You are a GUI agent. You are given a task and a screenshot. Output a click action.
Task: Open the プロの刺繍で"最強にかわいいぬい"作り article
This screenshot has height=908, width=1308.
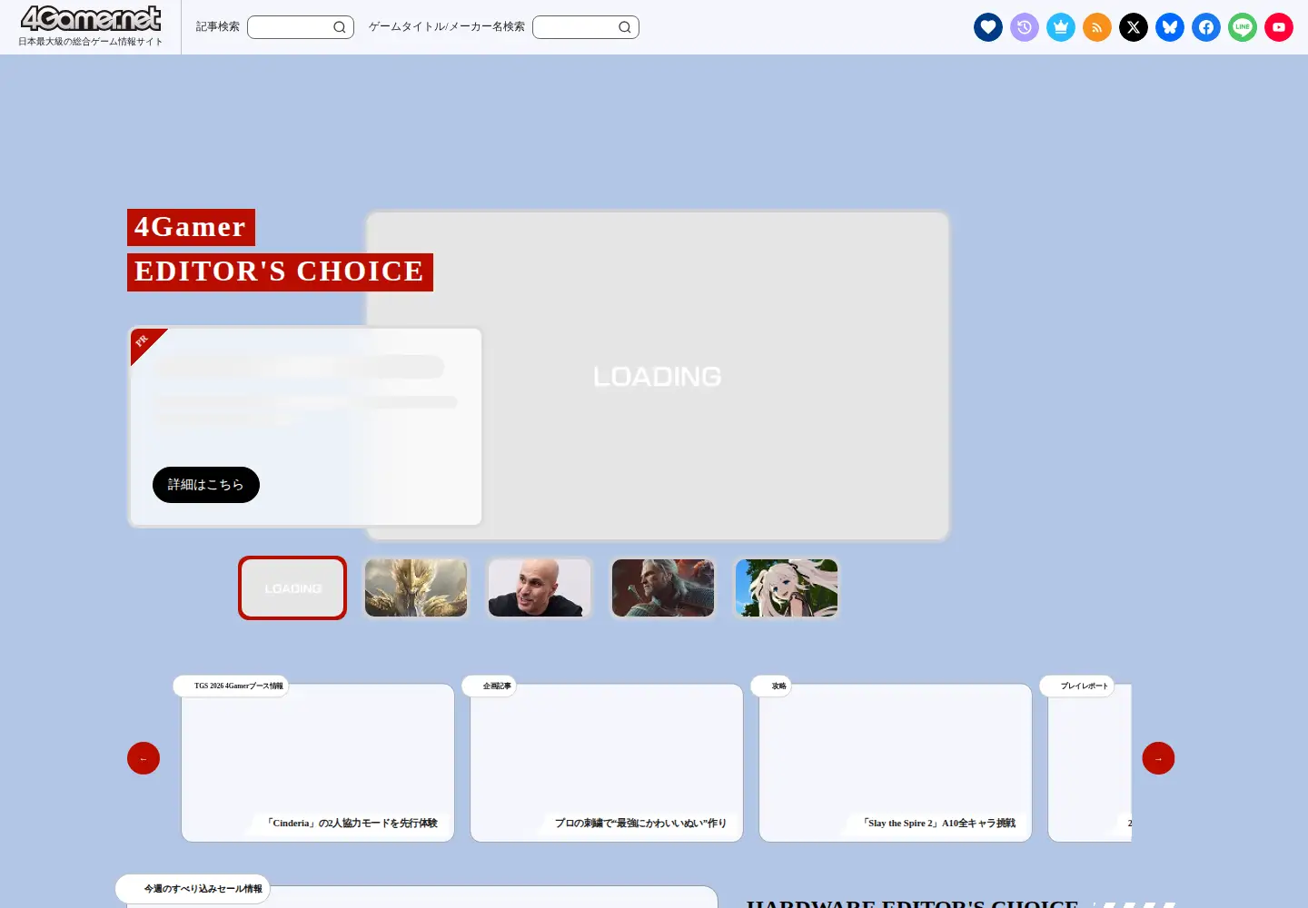click(607, 763)
